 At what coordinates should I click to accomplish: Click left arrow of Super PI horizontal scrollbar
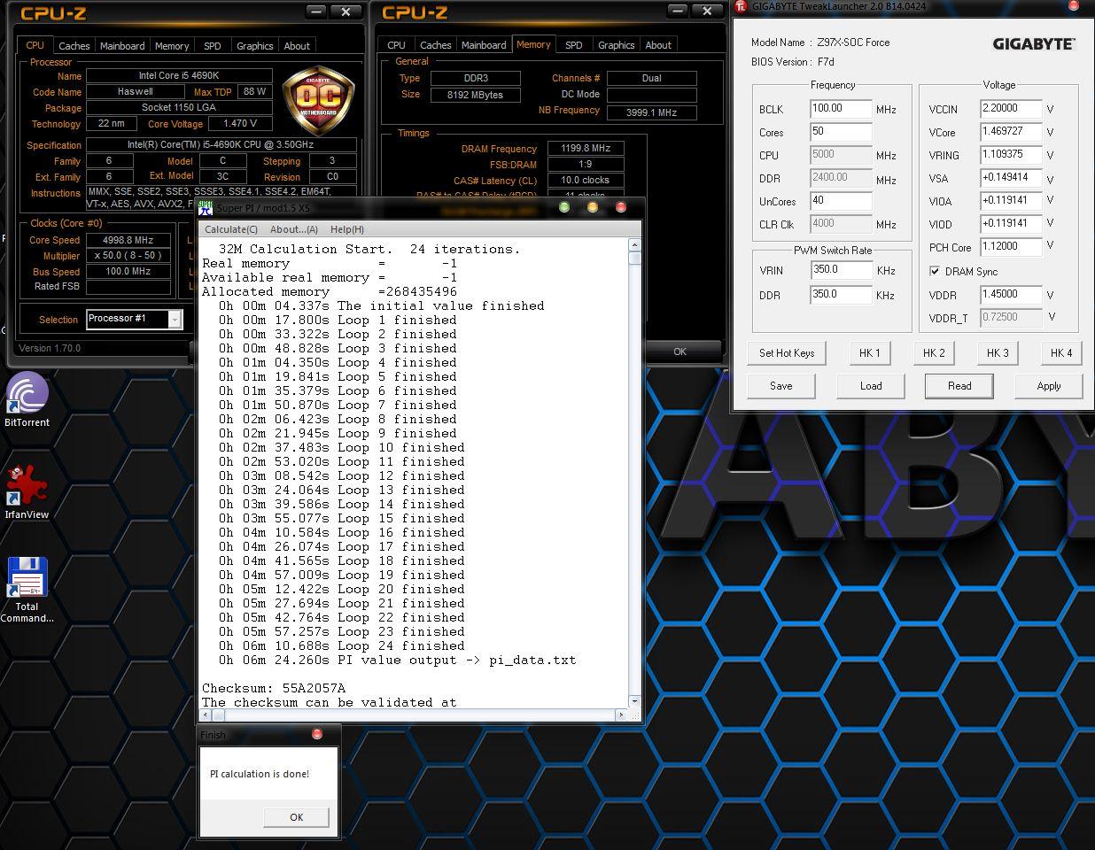(x=206, y=714)
